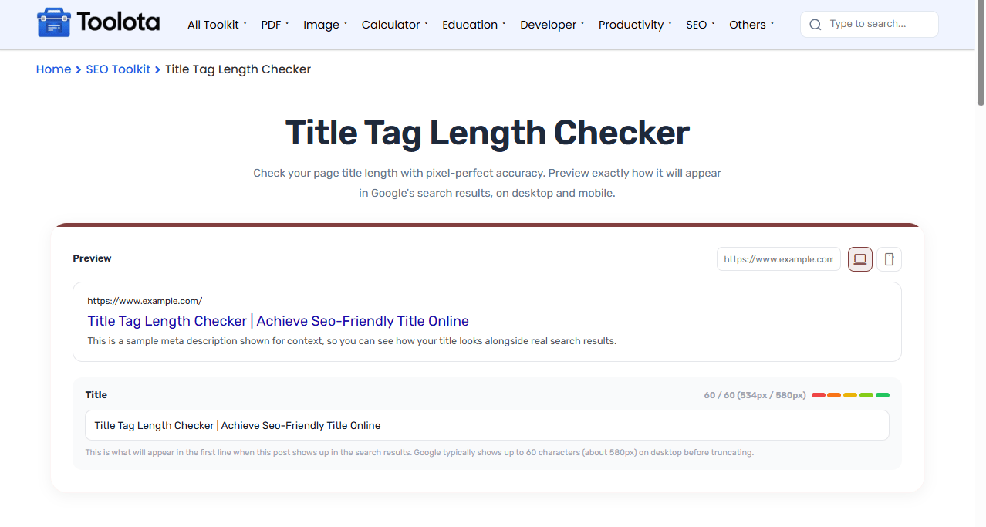Switch preview to mobile view icon

click(x=889, y=259)
